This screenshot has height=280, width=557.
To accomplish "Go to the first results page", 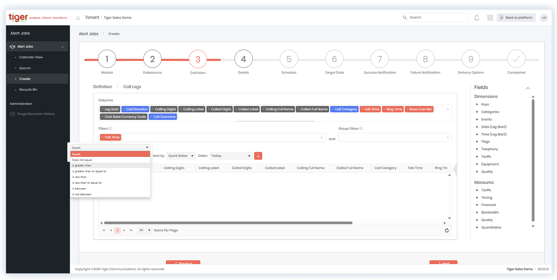I will (104, 231).
